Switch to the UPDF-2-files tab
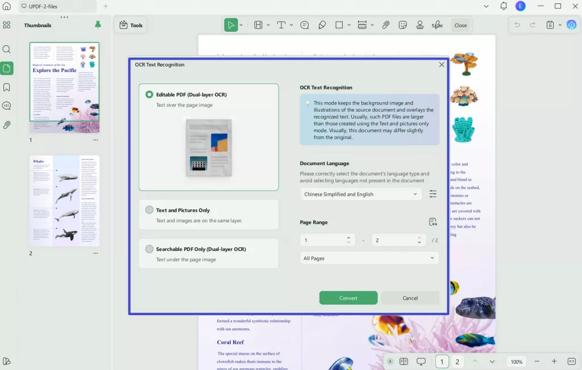The image size is (582, 370). [43, 6]
